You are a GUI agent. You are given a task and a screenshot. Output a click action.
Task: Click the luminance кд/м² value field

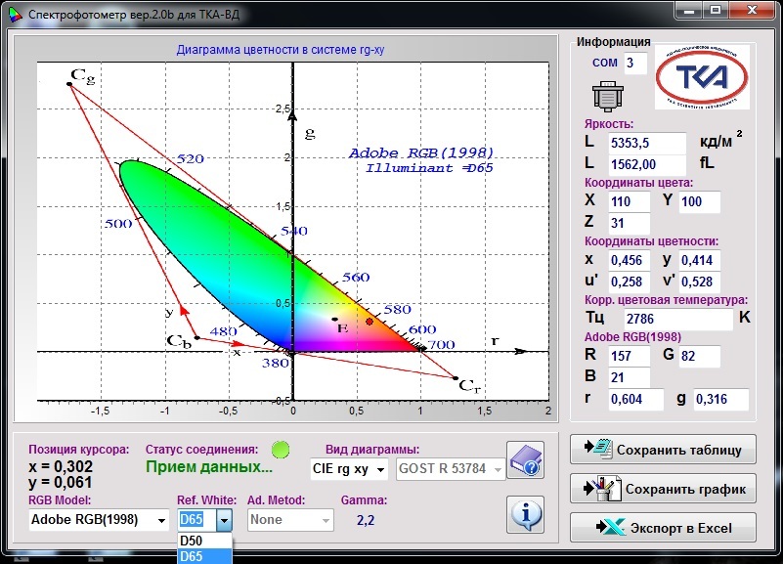pyautogui.click(x=646, y=143)
